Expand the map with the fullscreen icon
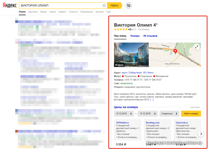This screenshot has width=208, height=149. coord(197,47)
